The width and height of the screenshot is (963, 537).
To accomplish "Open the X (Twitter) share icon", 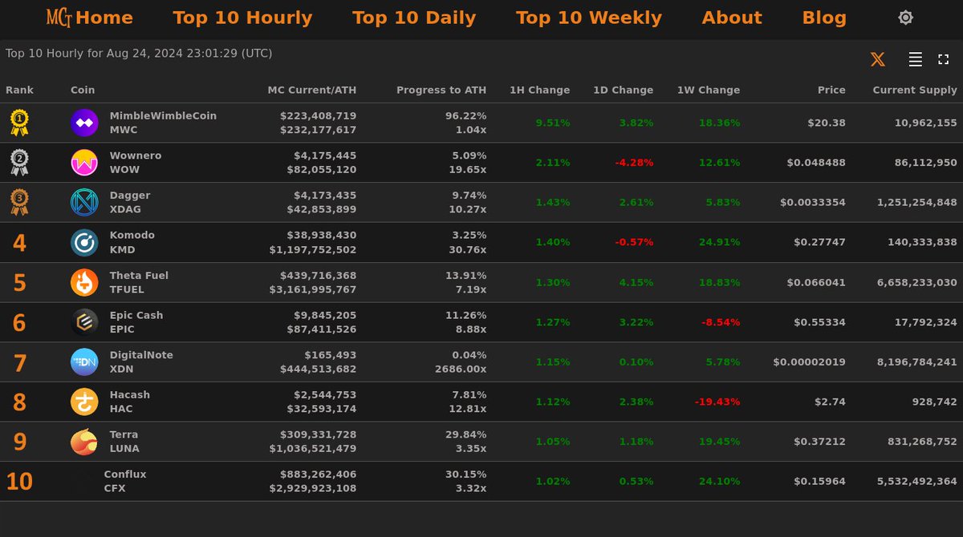I will pyautogui.click(x=878, y=59).
